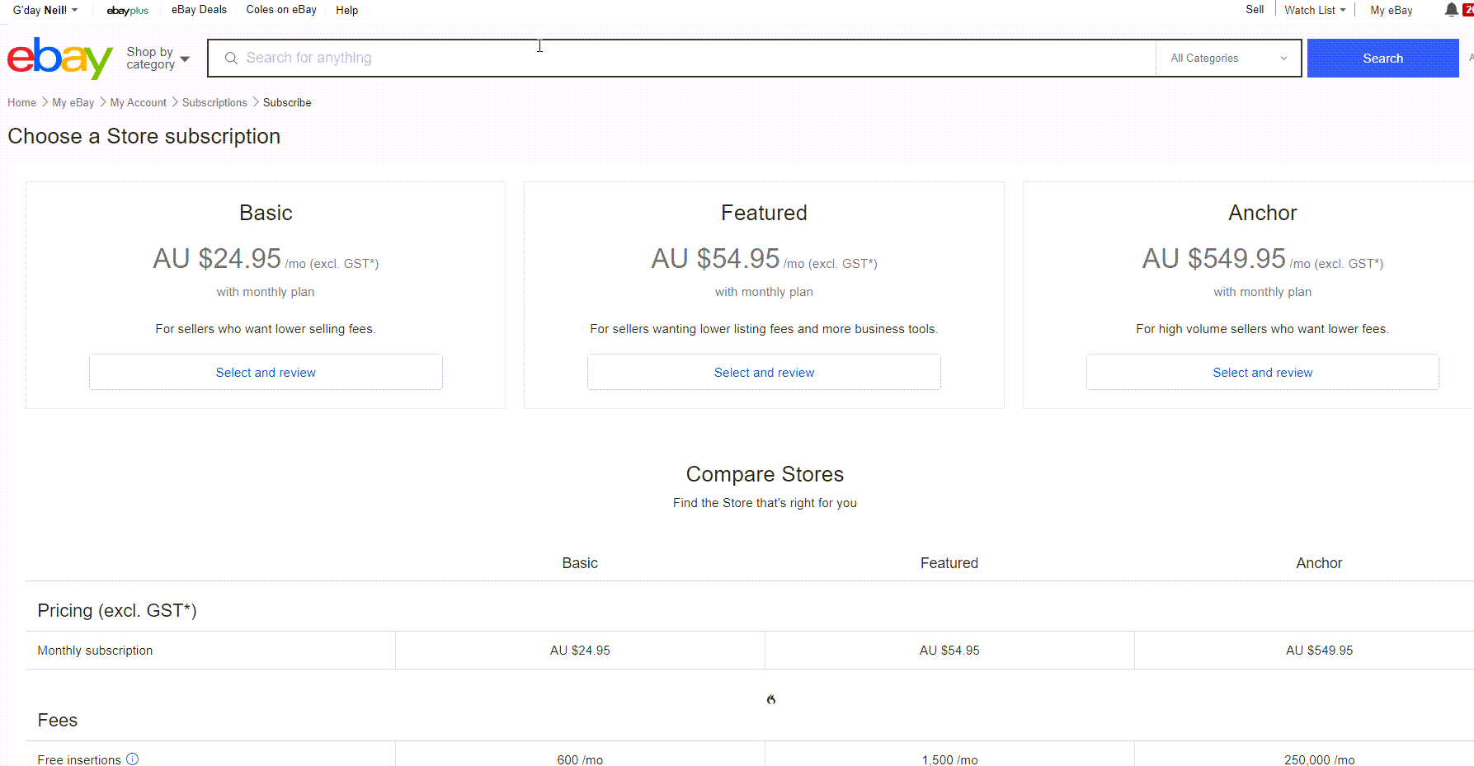
Task: Click the Free insertions info icon
Action: [x=132, y=759]
